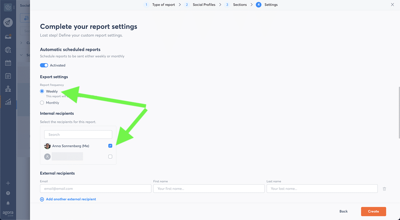
Task: Go to Social Profiles step
Action: (204, 5)
